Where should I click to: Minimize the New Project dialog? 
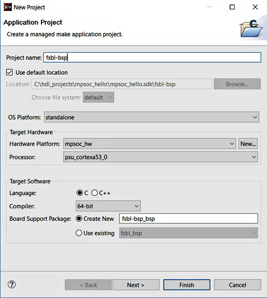209,7
